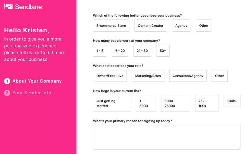Select the E-commerce Store business option

(x=111, y=25)
